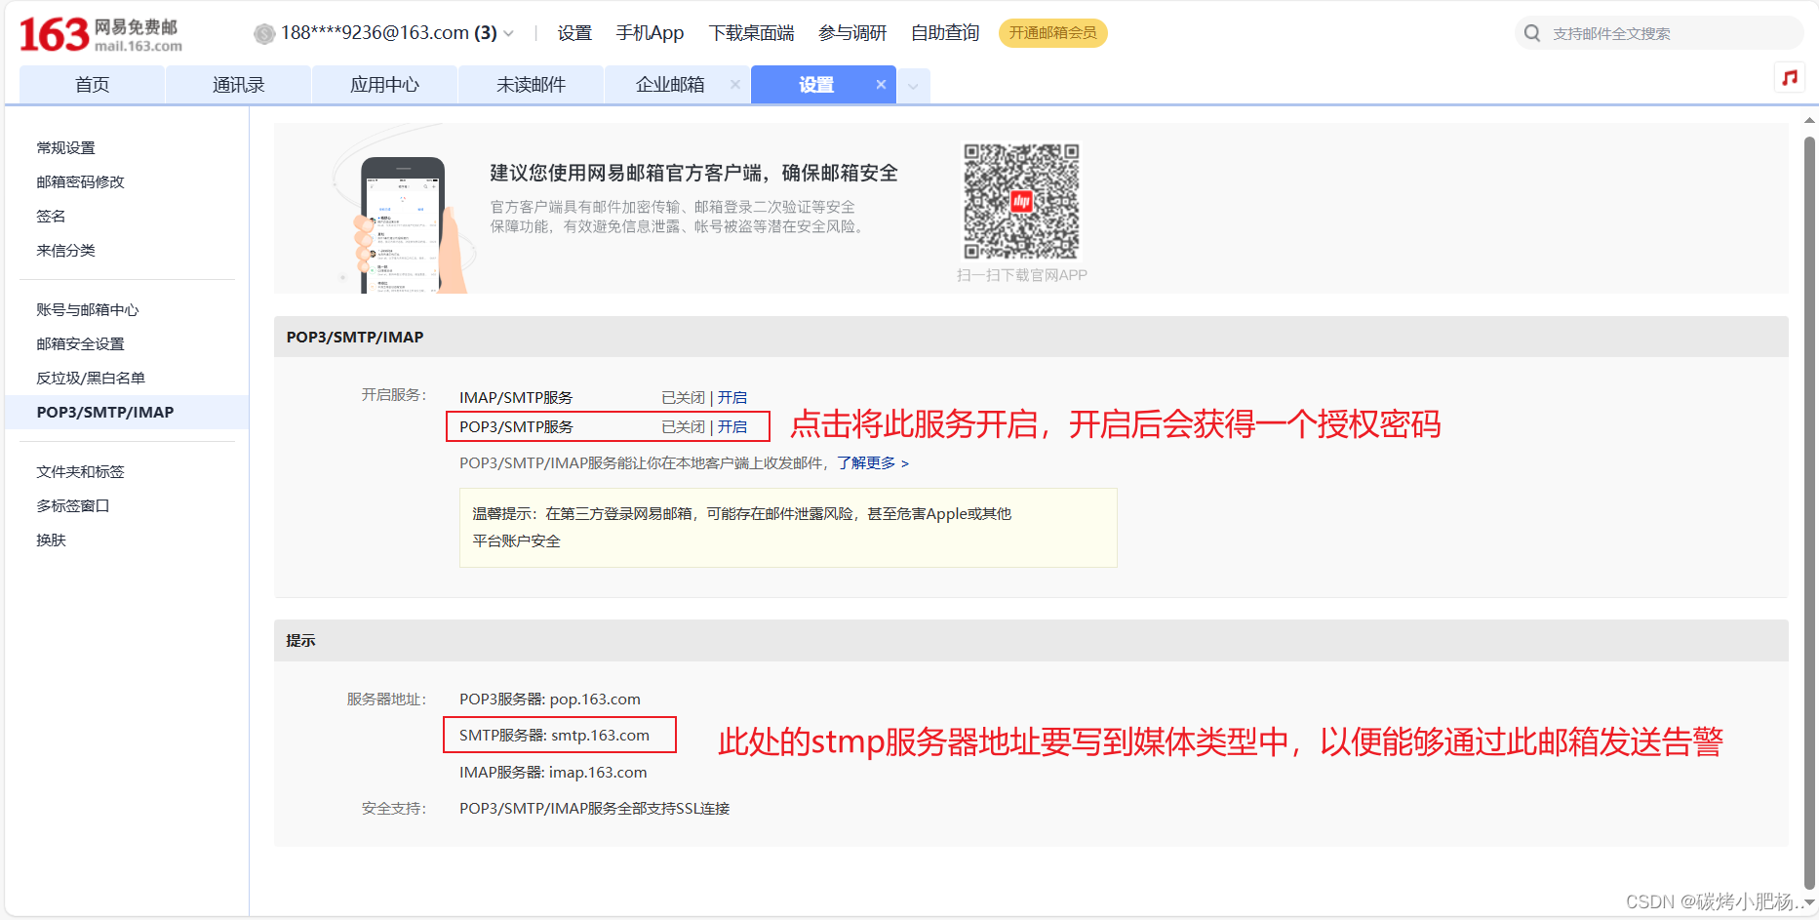Open the 手机App link

point(650,33)
